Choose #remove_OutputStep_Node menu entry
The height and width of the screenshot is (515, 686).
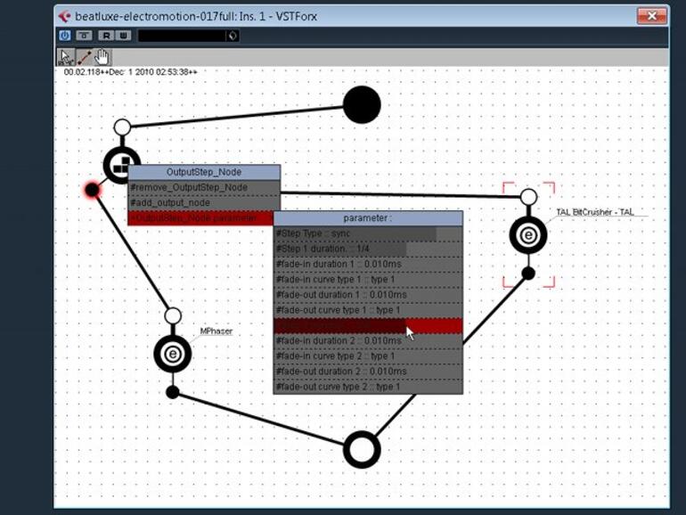pos(204,187)
